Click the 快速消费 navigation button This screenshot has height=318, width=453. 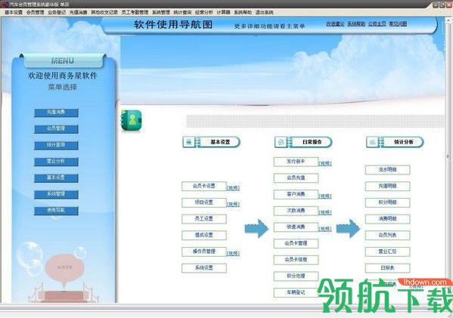coord(296,227)
